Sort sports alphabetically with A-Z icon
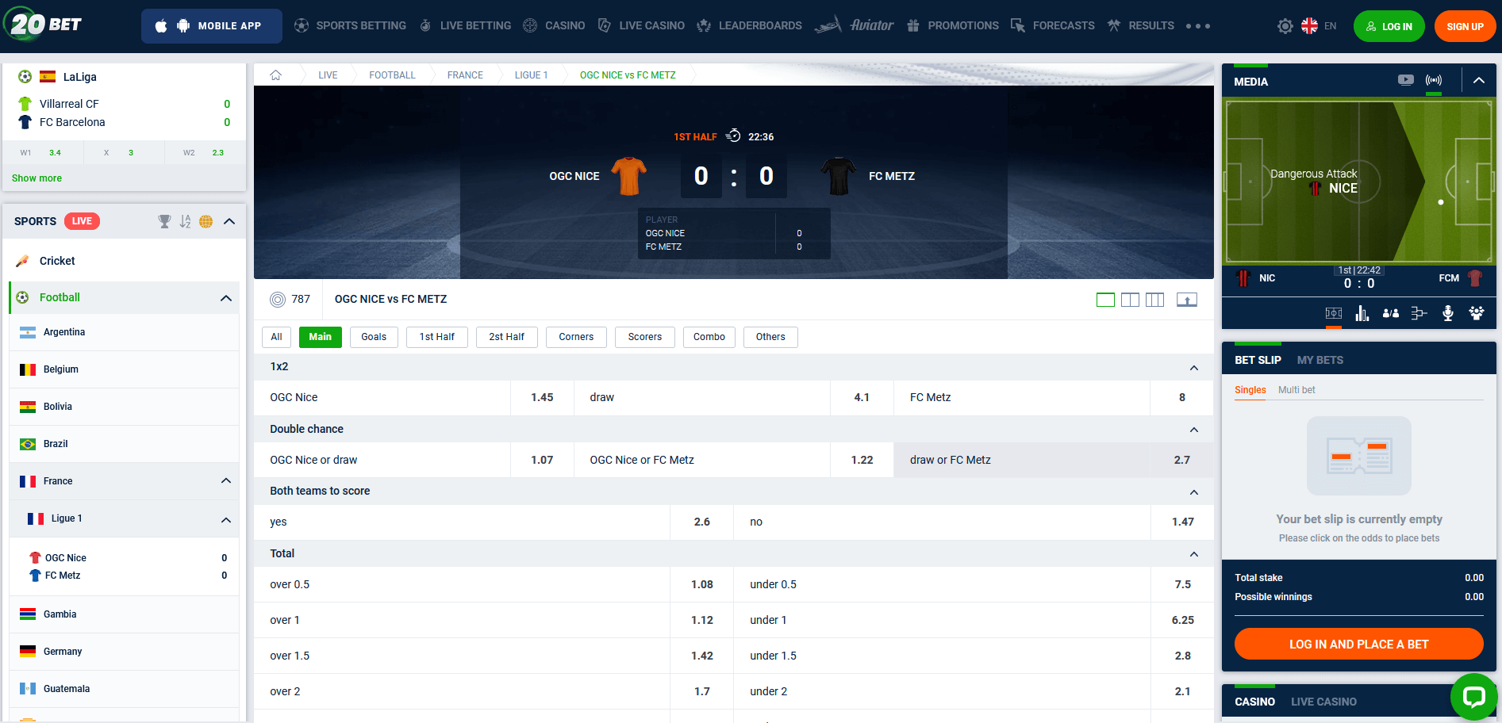 185,221
